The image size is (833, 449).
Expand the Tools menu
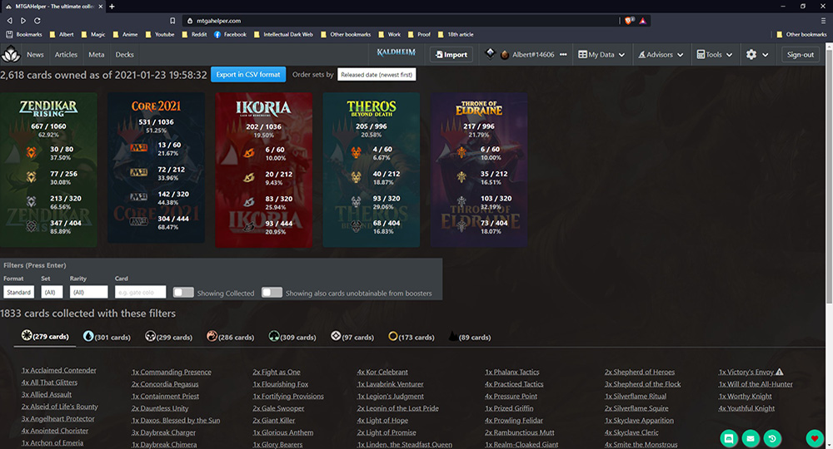tap(715, 54)
